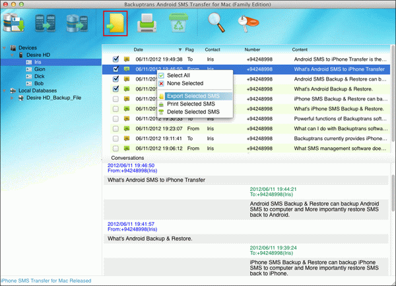396x286 pixels.
Task: Click the key registration icon
Action: pos(248,24)
